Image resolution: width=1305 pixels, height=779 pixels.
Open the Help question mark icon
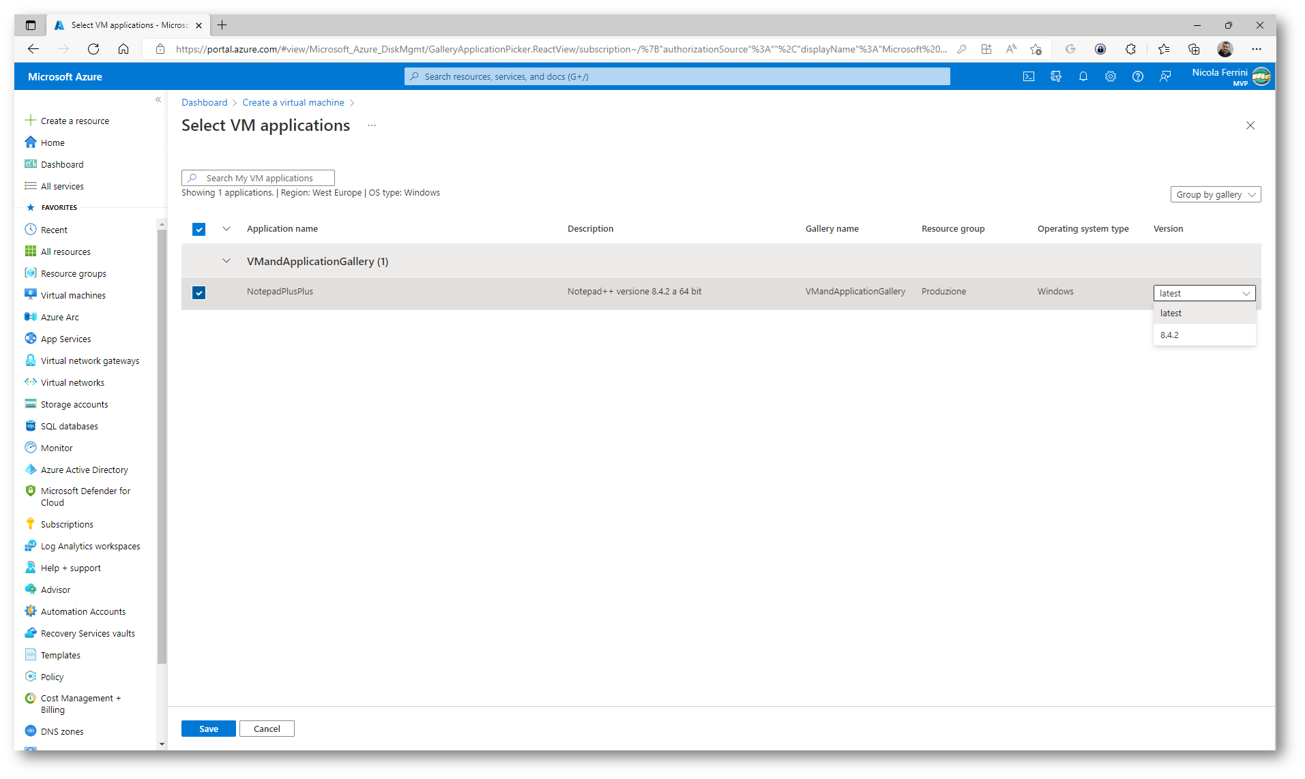pyautogui.click(x=1138, y=76)
